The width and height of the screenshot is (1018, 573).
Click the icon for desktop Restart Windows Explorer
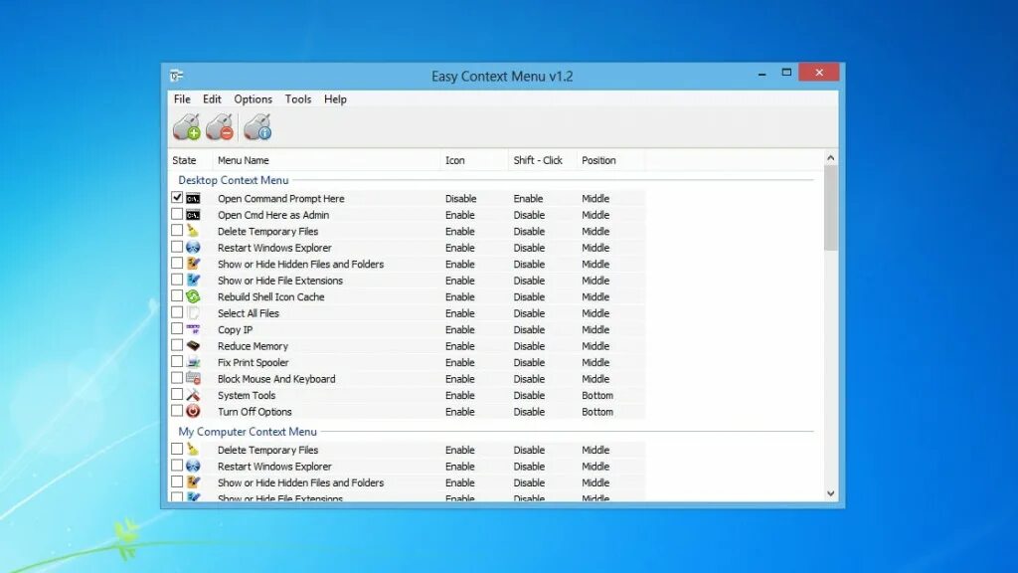193,248
